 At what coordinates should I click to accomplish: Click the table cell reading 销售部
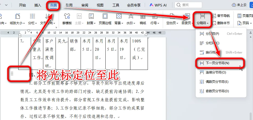tap(74, 54)
